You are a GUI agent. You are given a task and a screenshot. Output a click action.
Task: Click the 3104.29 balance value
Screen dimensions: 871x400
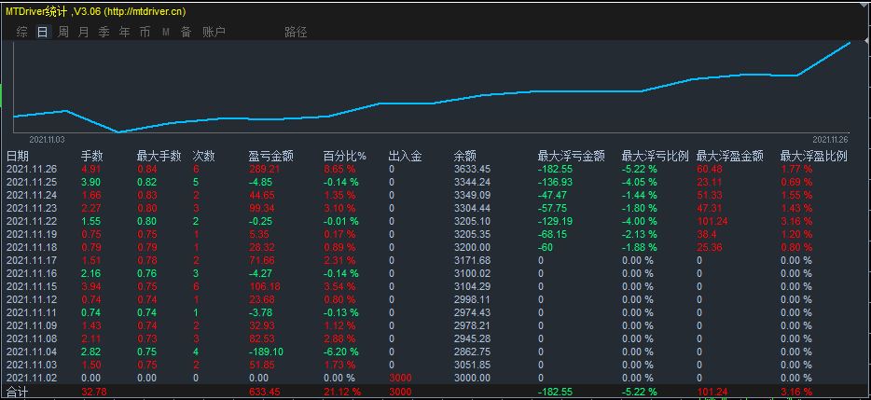(x=473, y=286)
